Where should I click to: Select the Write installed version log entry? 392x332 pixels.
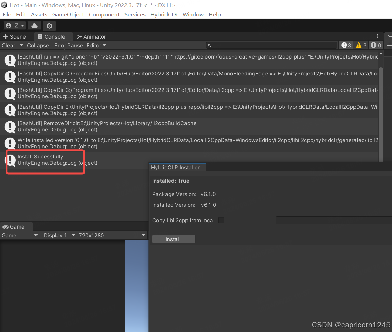click(189, 143)
